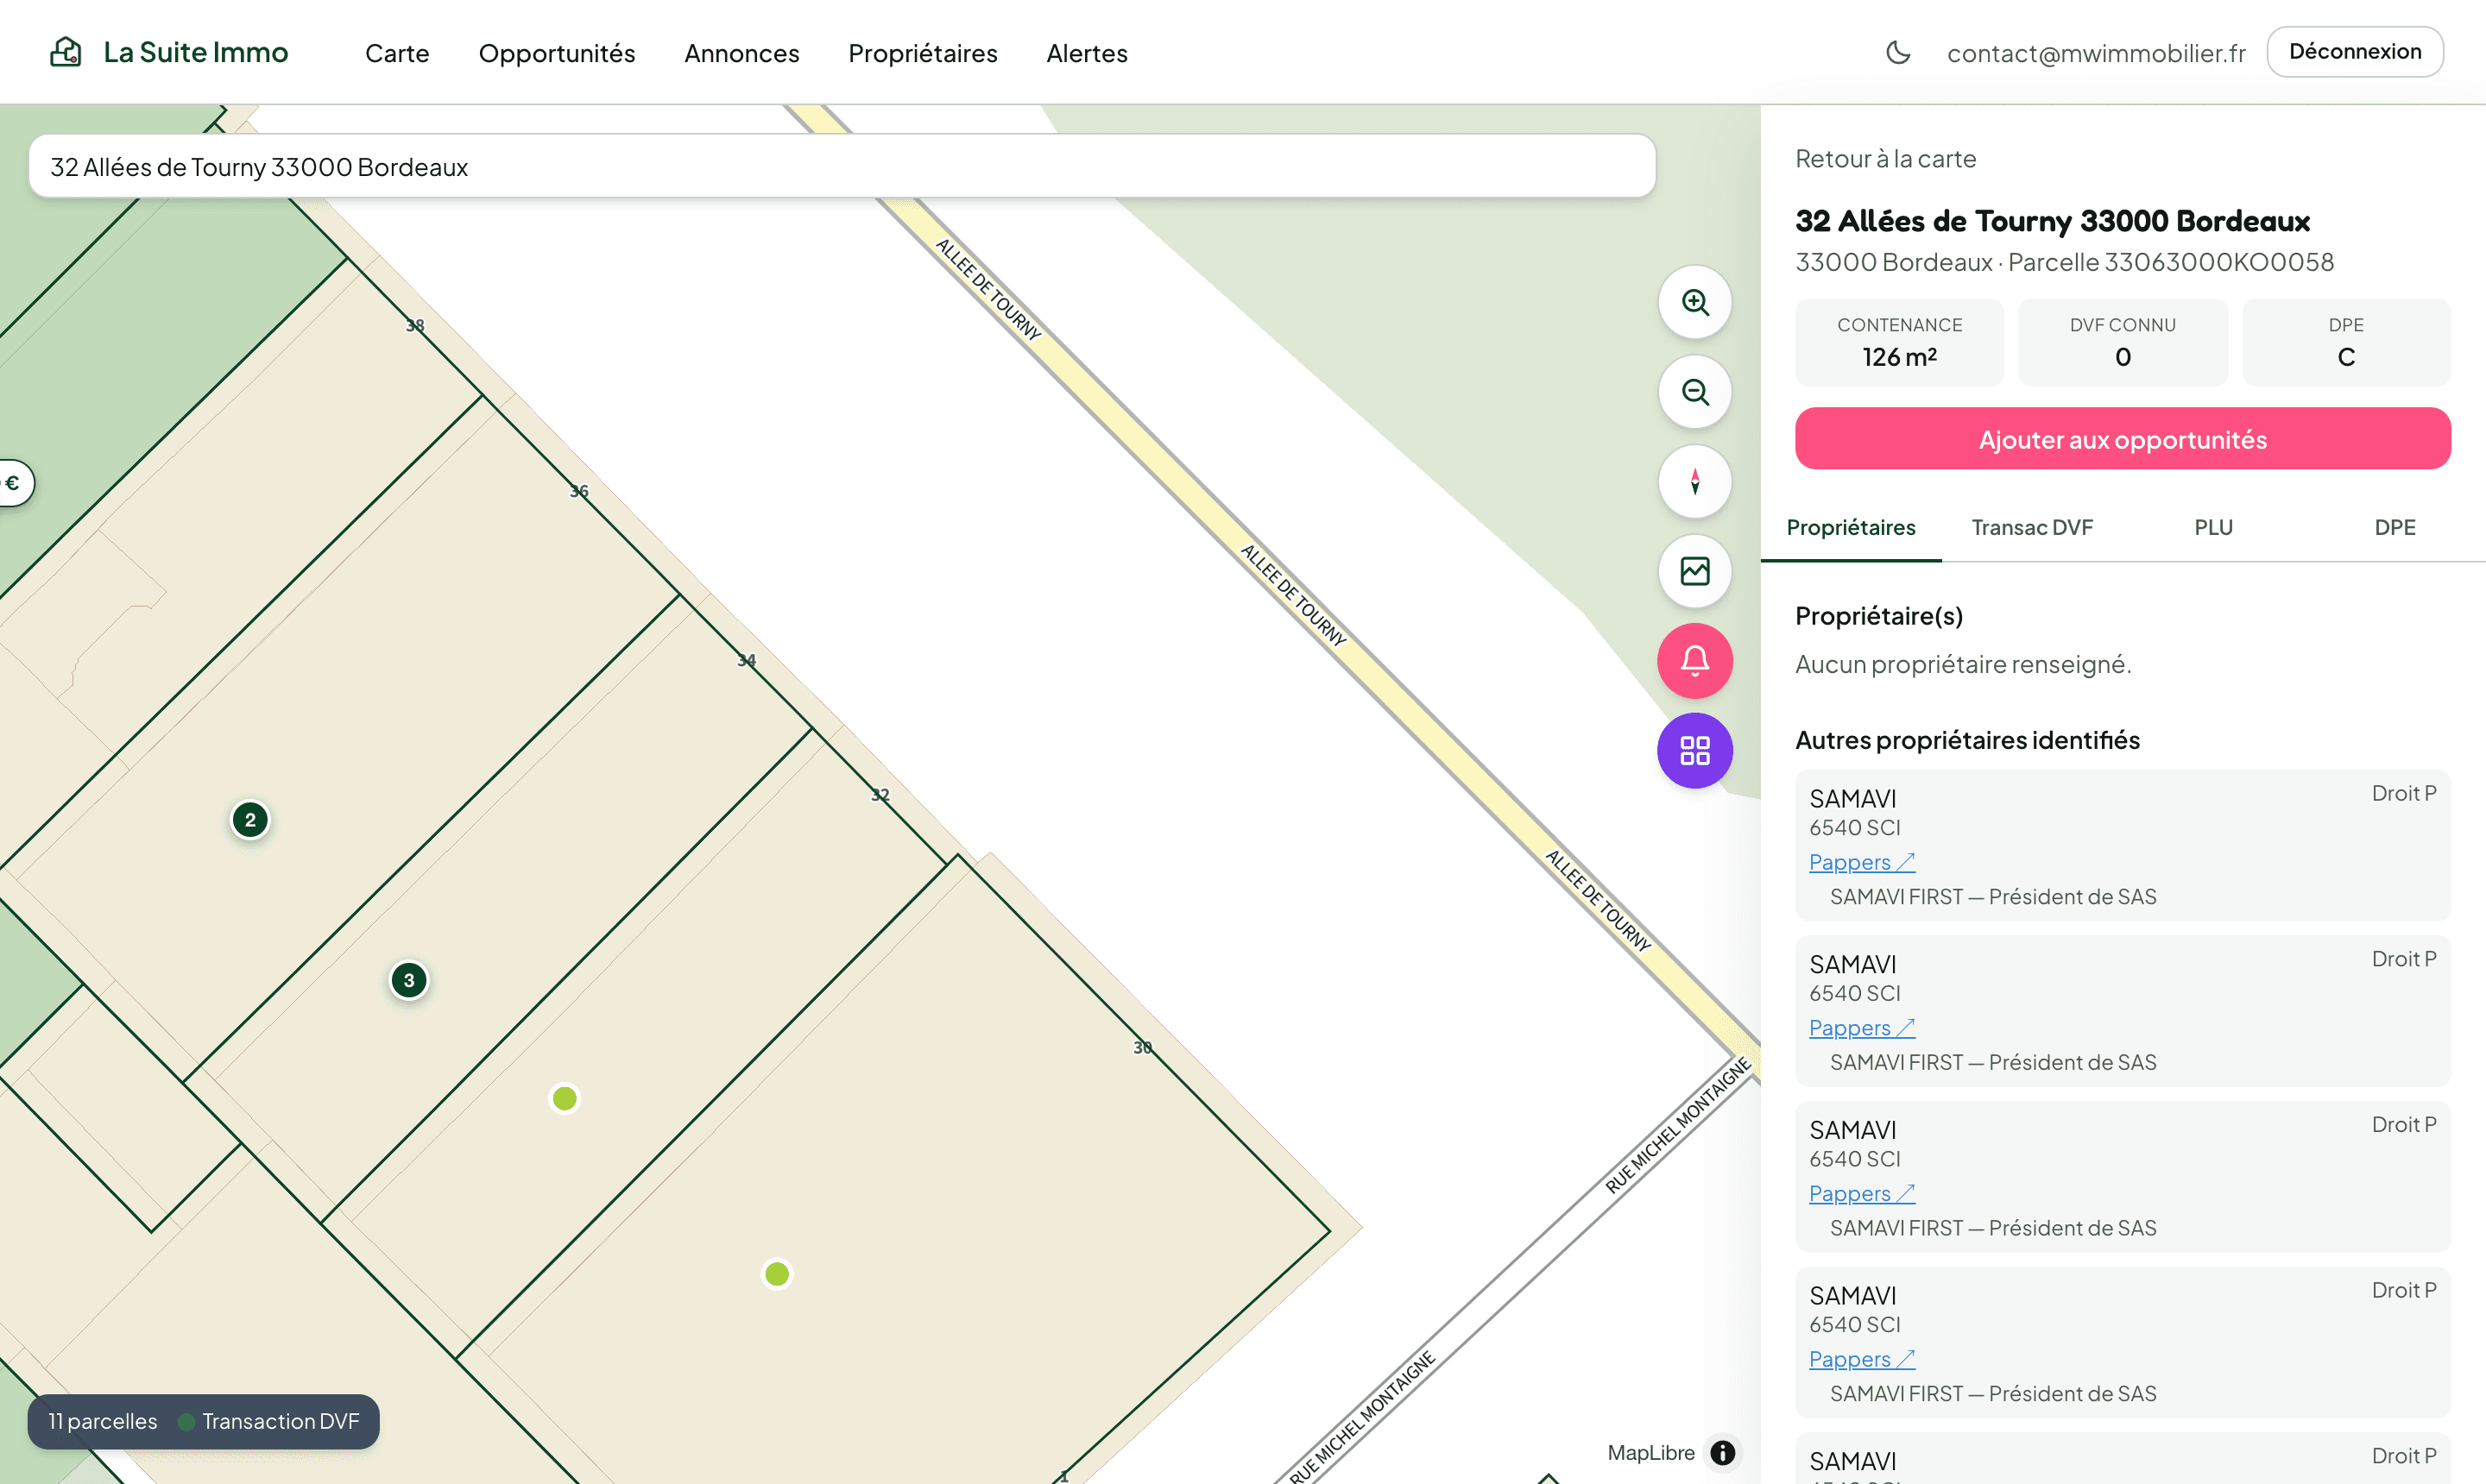Screen dimensions: 2486x1484
Task: Click the green dot on parcel 32
Action: click(x=565, y=1099)
